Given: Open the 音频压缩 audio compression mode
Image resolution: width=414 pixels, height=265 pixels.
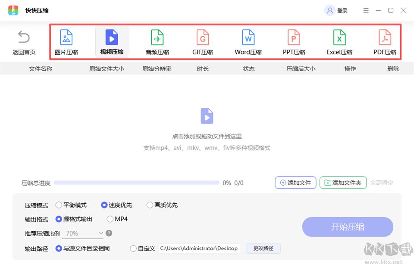Looking at the screenshot, I should 157,41.
